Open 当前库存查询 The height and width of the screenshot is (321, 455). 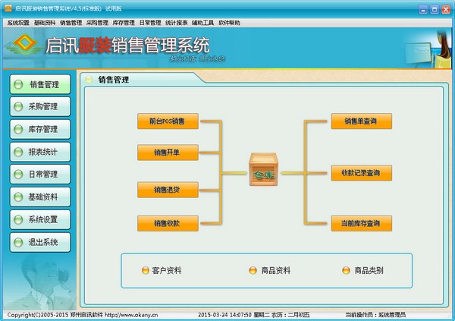coord(362,223)
